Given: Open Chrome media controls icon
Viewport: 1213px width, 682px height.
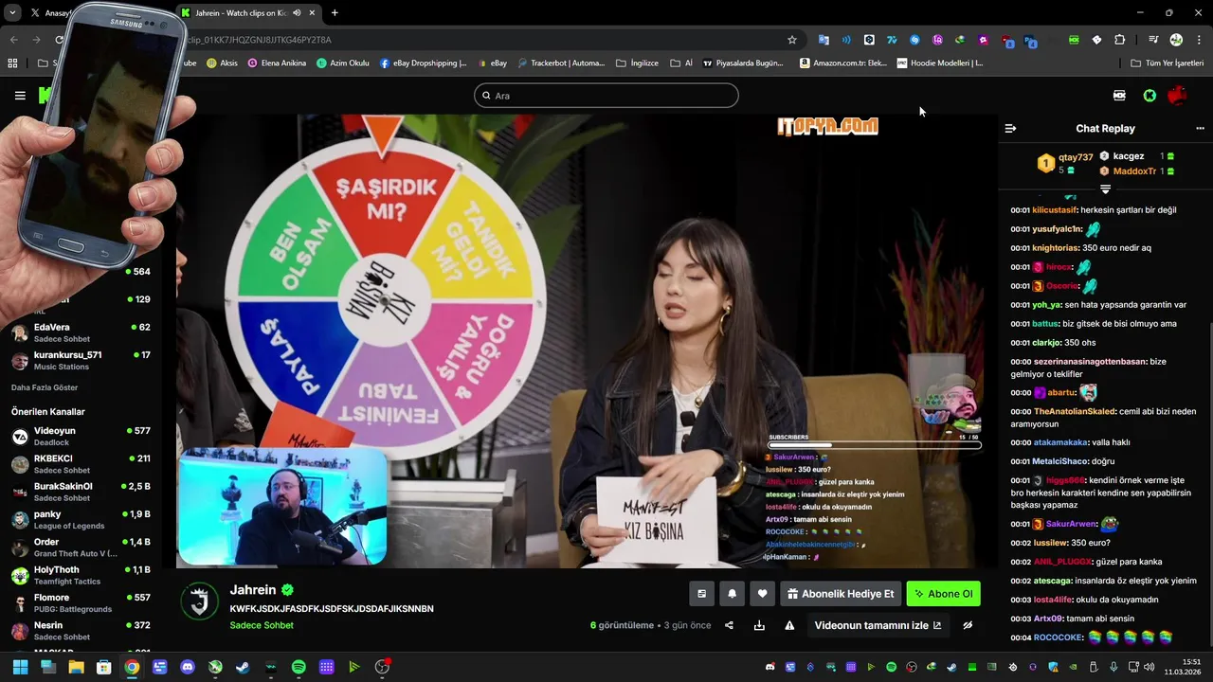Looking at the screenshot, I should click(1153, 40).
